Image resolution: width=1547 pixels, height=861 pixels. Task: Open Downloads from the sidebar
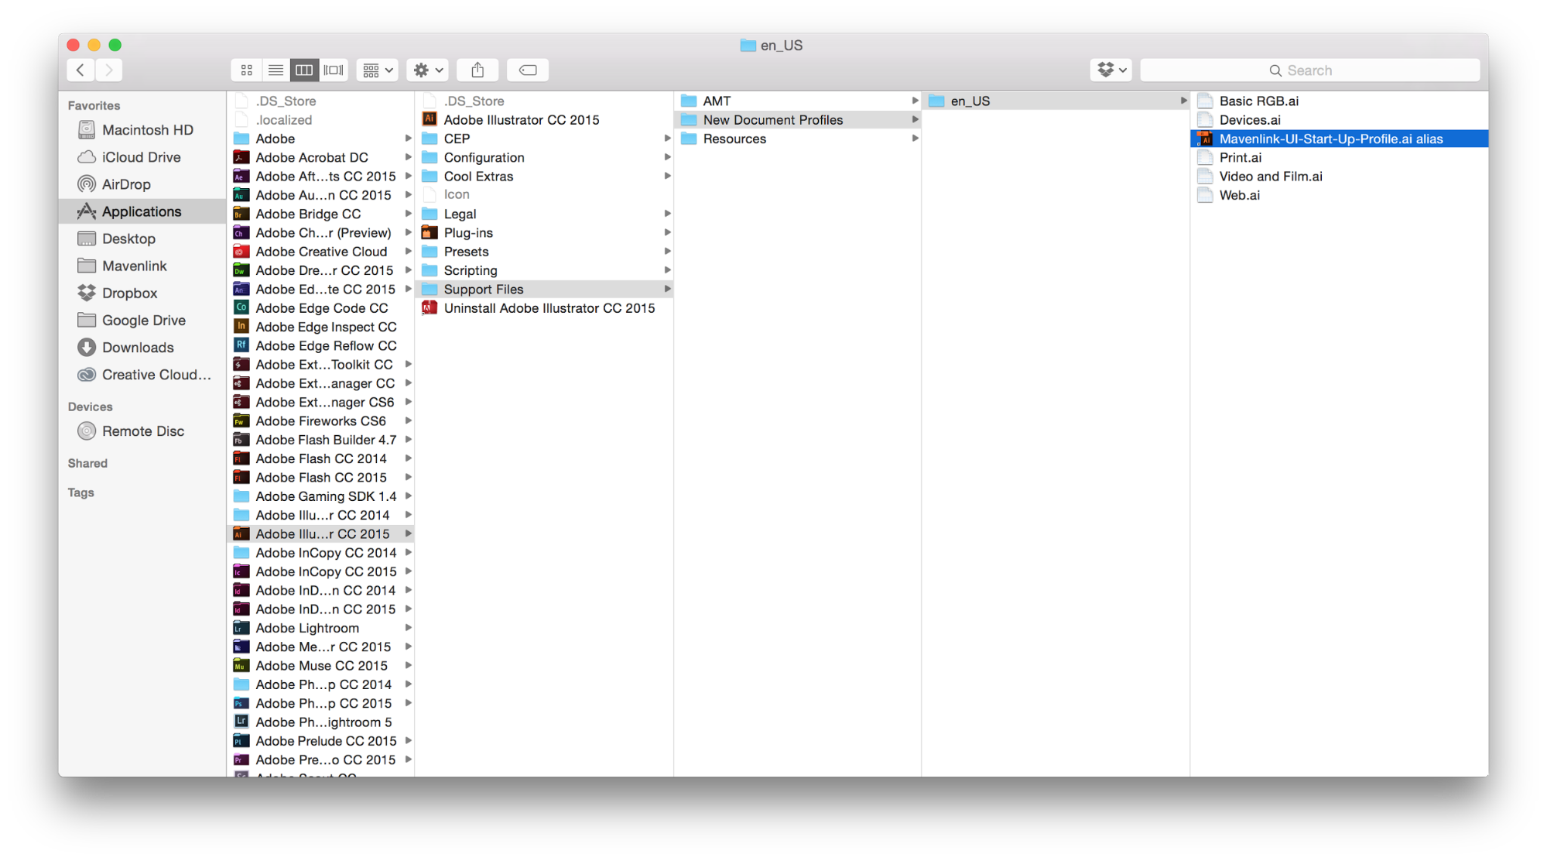[x=142, y=348]
